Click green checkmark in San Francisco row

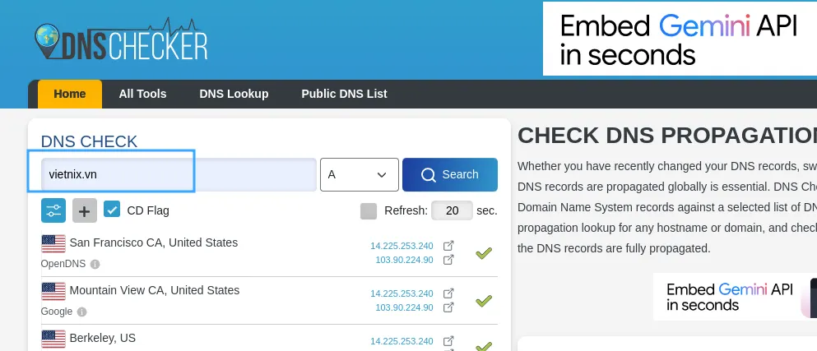[484, 253]
